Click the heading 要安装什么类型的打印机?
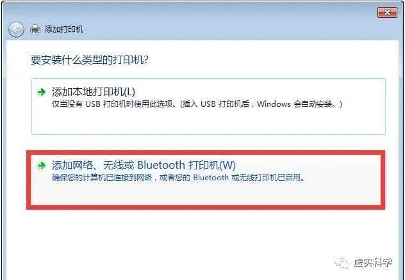Viewport: 405px width, 280px height. coord(90,60)
